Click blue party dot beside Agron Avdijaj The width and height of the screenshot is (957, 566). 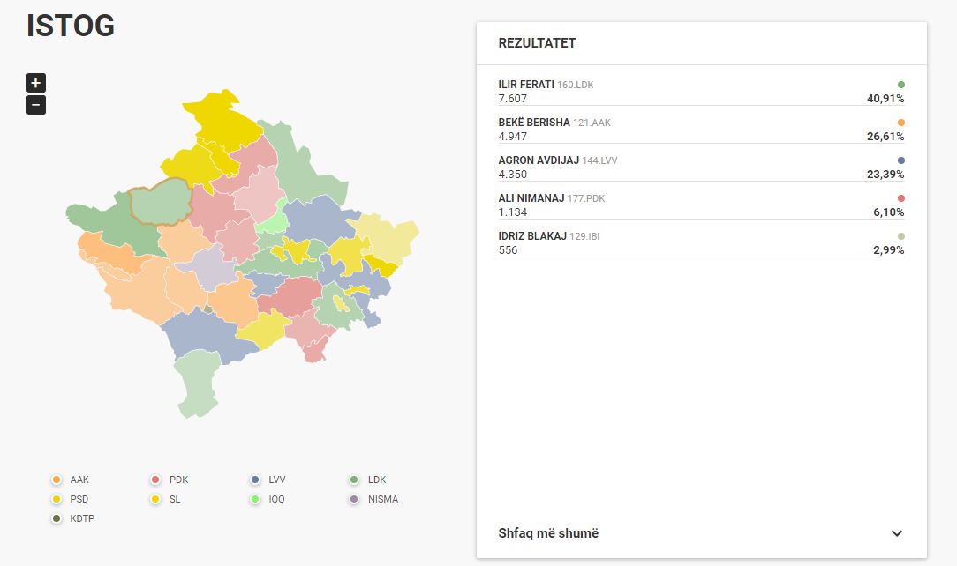[x=900, y=160]
